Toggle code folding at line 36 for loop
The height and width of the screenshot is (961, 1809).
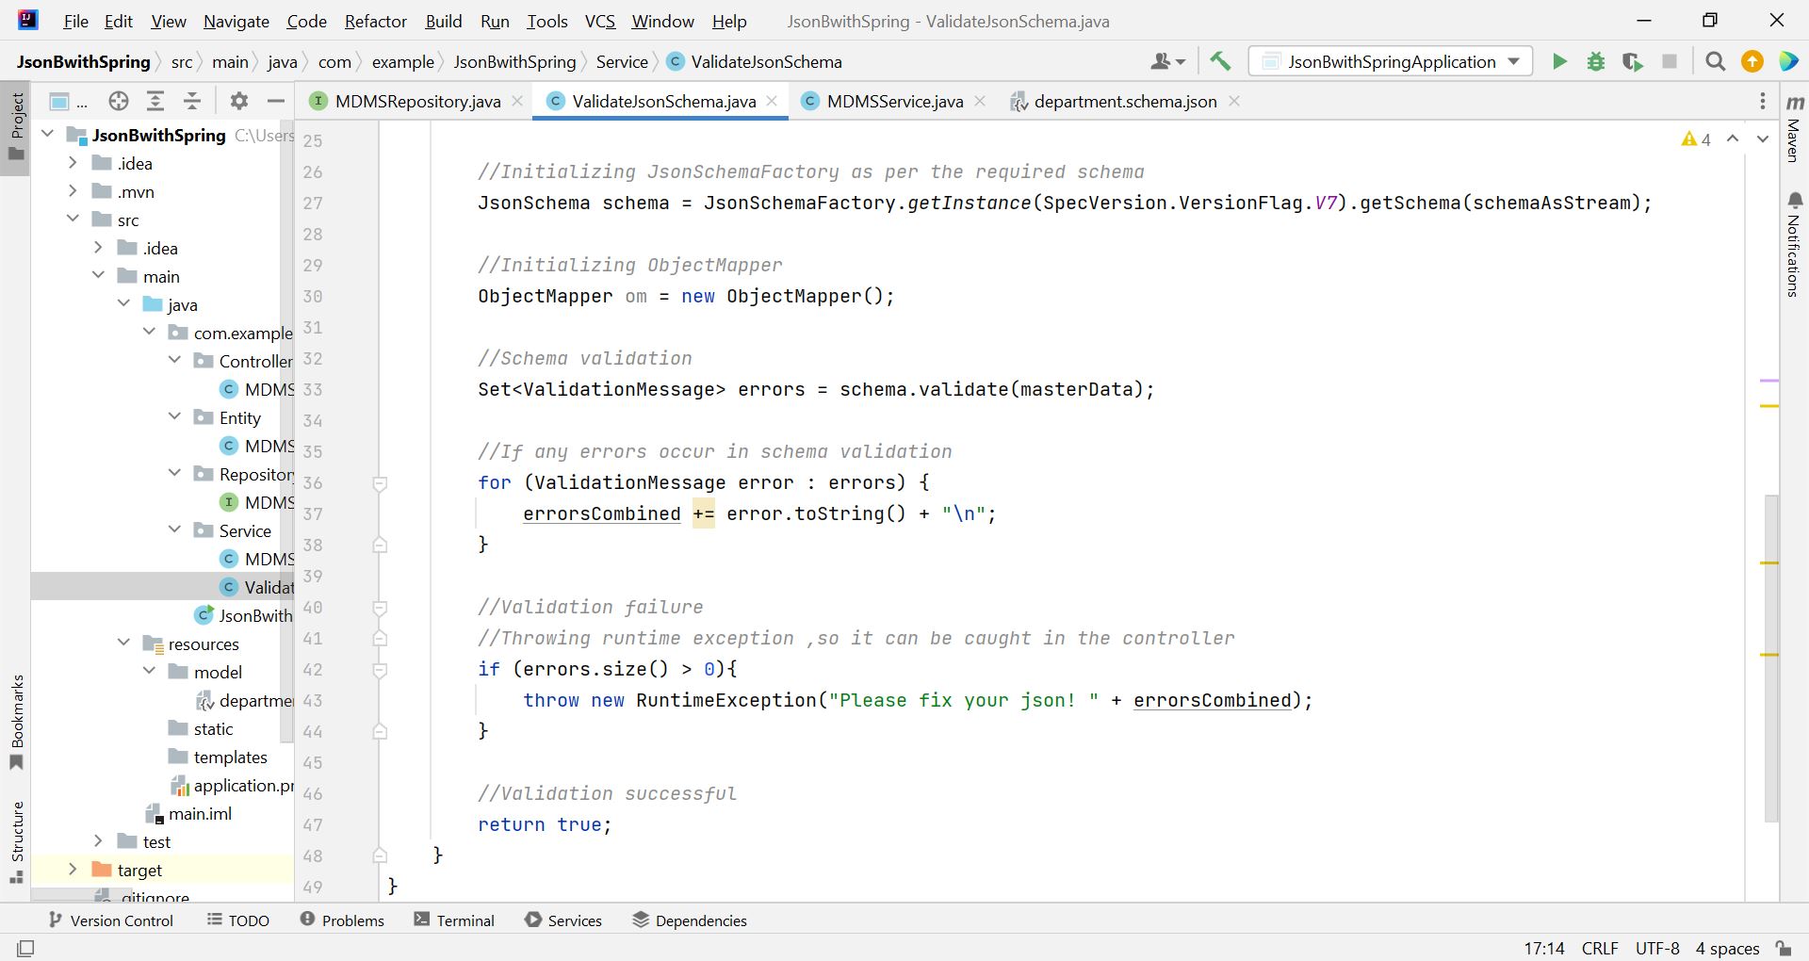pyautogui.click(x=380, y=483)
